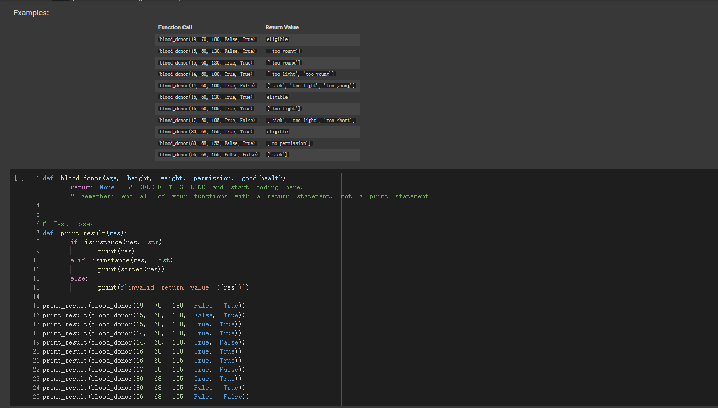The height and width of the screenshot is (408, 718).
Task: Click the ['too light', 'too young'] table cell
Action: click(300, 74)
